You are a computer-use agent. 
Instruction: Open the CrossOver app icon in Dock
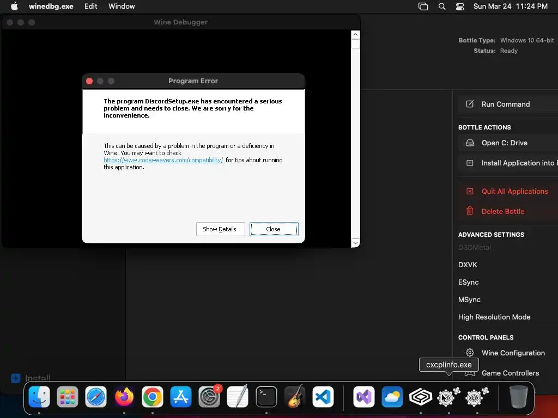tap(421, 397)
